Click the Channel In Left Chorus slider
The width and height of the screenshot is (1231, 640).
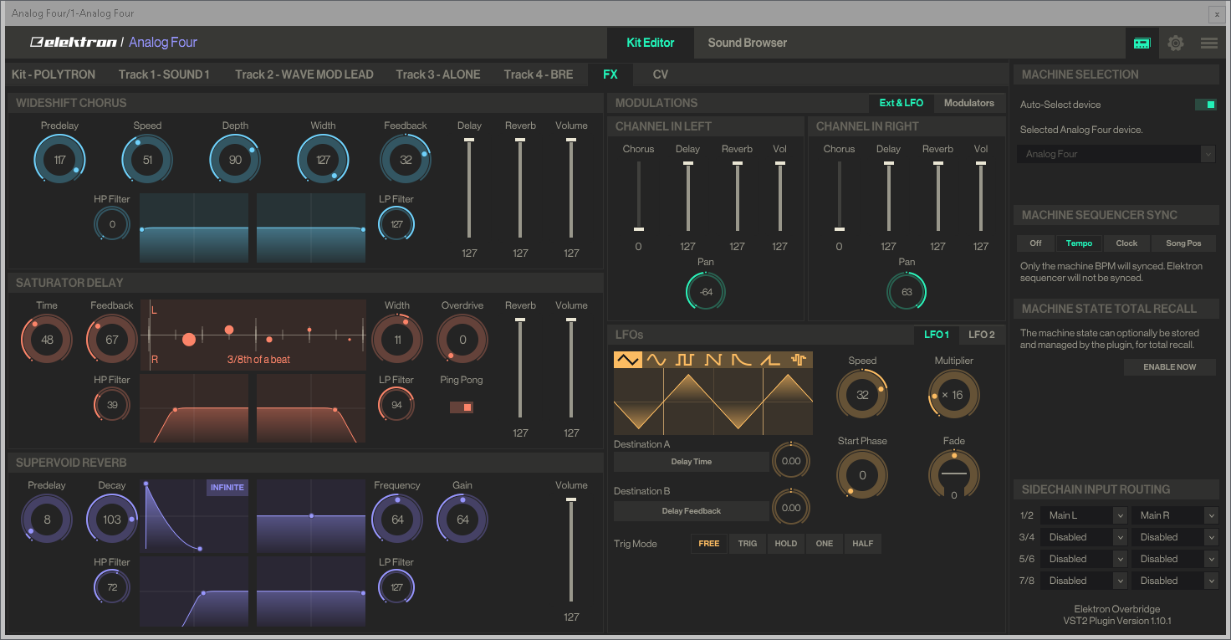click(638, 197)
